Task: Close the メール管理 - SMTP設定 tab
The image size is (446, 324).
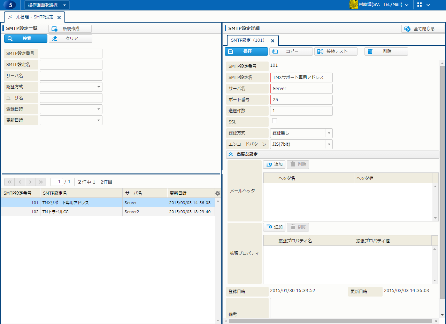Action: (x=59, y=17)
